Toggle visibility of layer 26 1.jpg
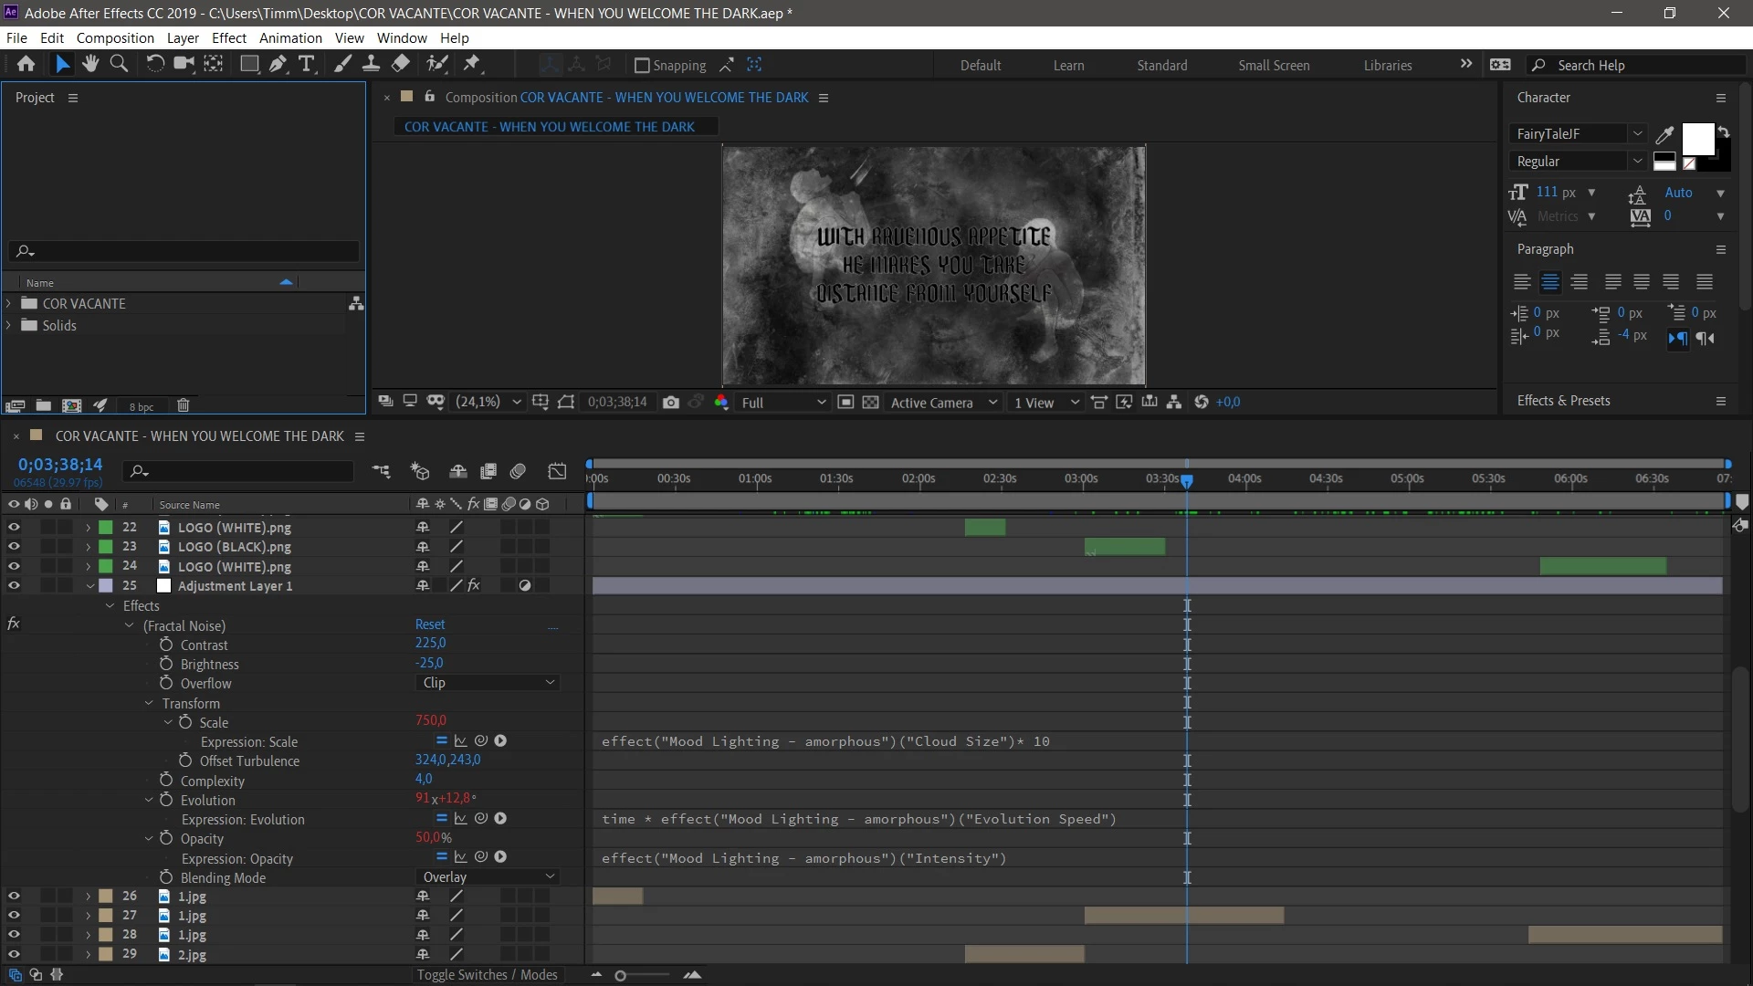The width and height of the screenshot is (1753, 986). (14, 897)
